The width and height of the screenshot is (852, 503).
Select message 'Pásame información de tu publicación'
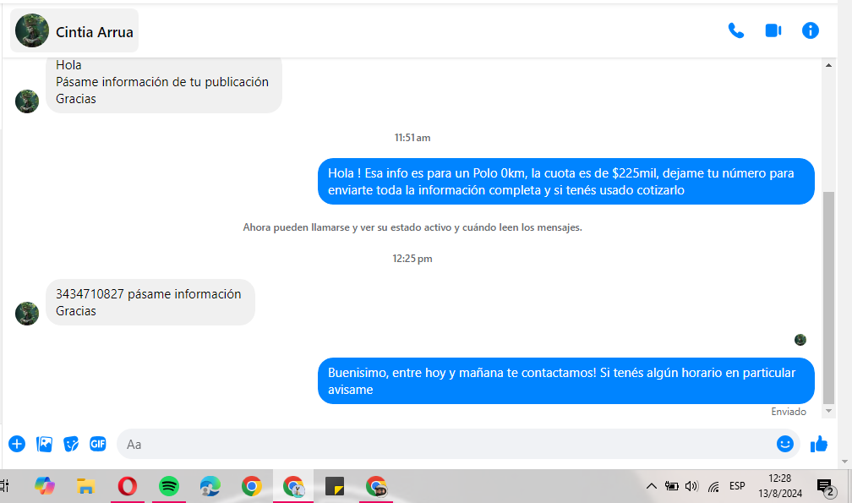coord(164,85)
